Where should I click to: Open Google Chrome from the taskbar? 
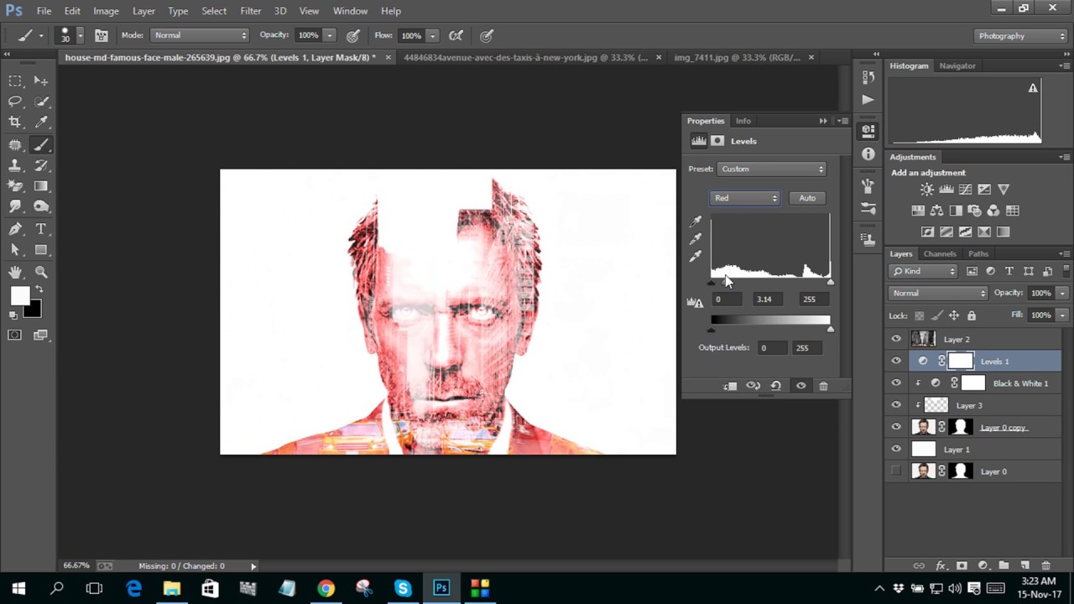[326, 588]
